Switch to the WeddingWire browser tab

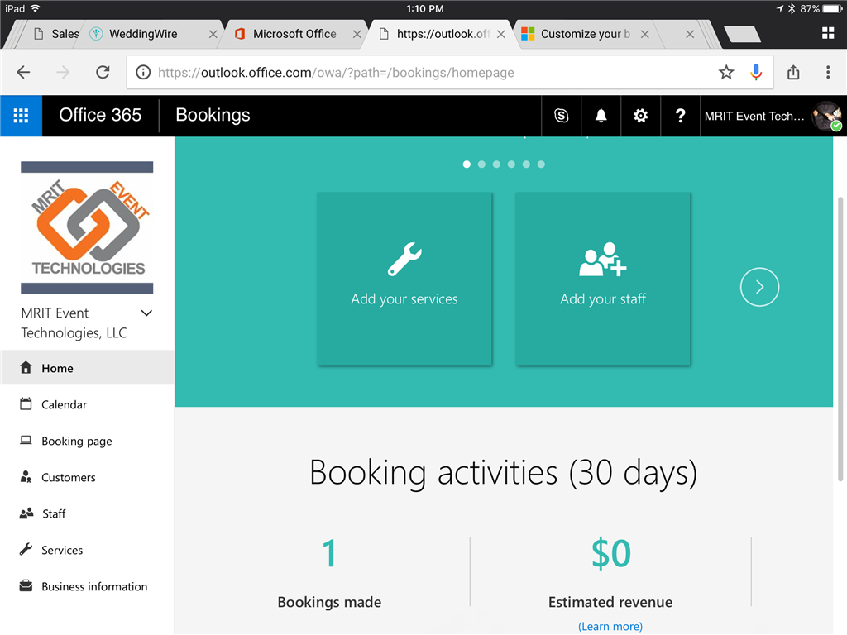coord(143,34)
